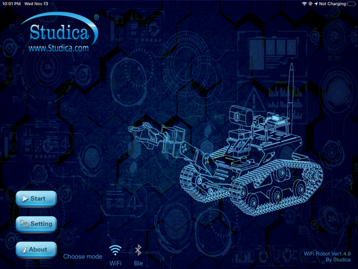This screenshot has height=269, width=358.
Task: Click the orientation lock status icon
Action: 310,4
